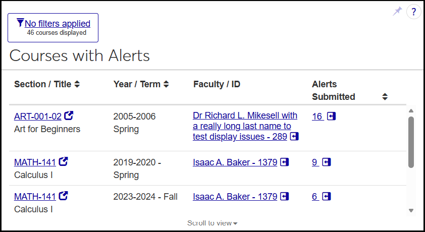Click external-link icon beside ART-001-02

click(69, 115)
